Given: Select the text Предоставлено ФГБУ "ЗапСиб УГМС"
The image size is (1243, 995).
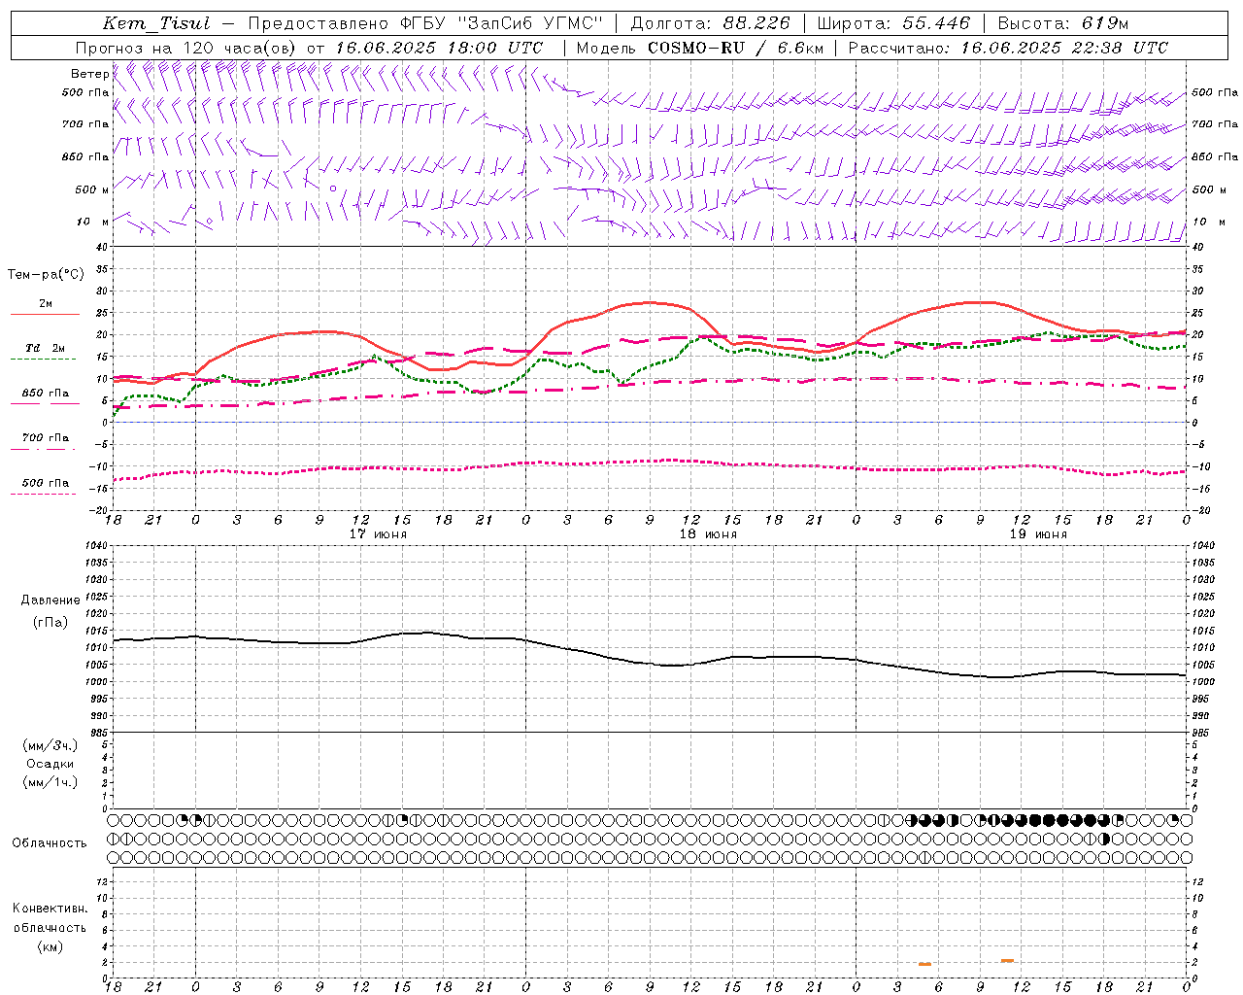Looking at the screenshot, I should click(x=426, y=23).
